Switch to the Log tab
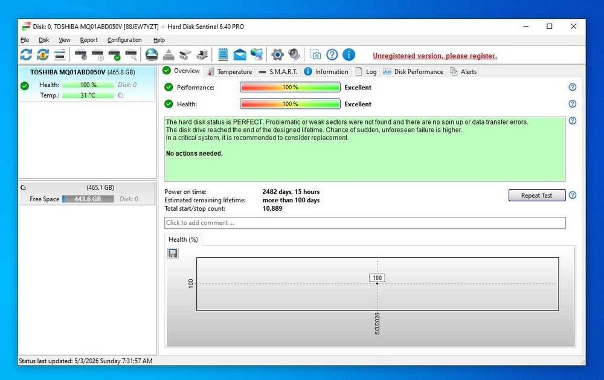The width and height of the screenshot is (604, 380). pyautogui.click(x=366, y=72)
